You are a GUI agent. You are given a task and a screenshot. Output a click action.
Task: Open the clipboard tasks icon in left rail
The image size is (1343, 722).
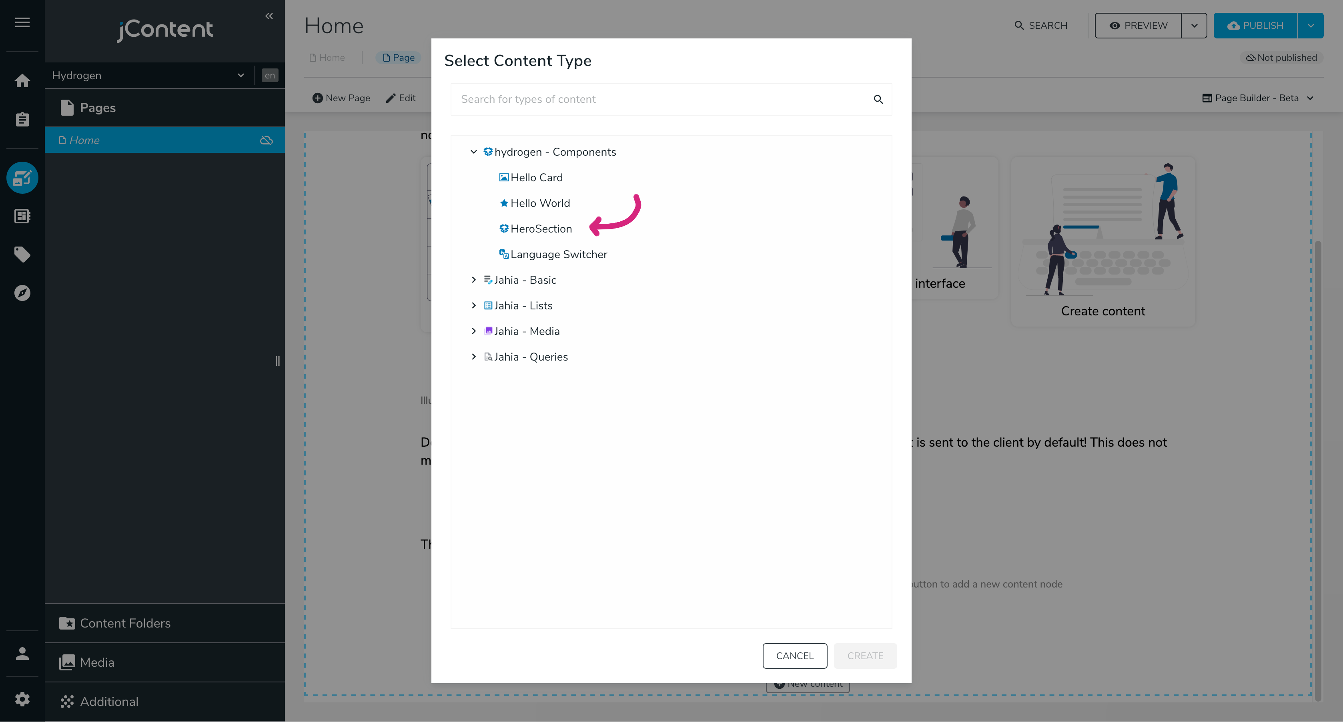pyautogui.click(x=22, y=119)
